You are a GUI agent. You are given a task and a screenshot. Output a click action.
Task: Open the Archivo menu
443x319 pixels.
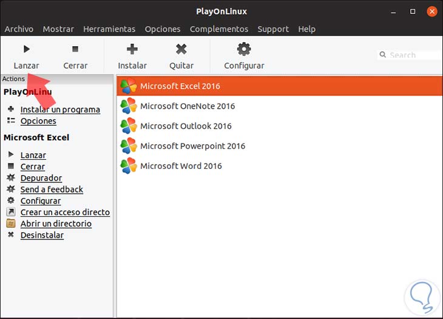click(19, 29)
